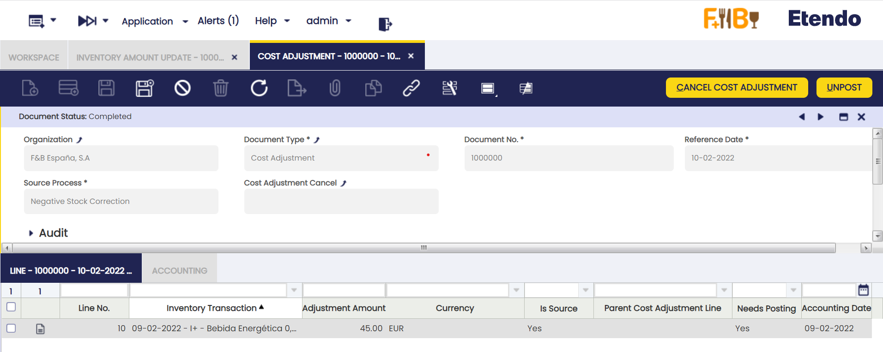This screenshot has width=883, height=352.
Task: Click the Attachments paperclip icon
Action: [335, 88]
